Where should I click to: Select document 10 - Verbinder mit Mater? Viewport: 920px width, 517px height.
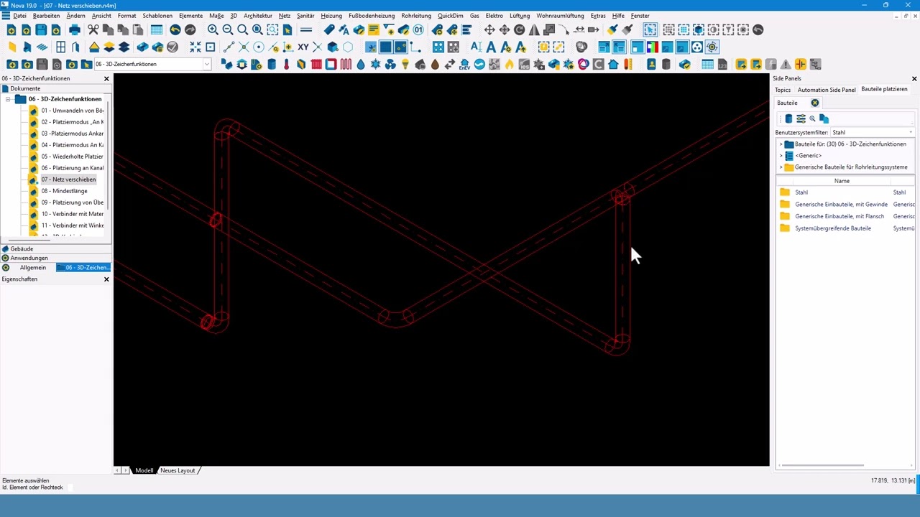pyautogui.click(x=72, y=214)
